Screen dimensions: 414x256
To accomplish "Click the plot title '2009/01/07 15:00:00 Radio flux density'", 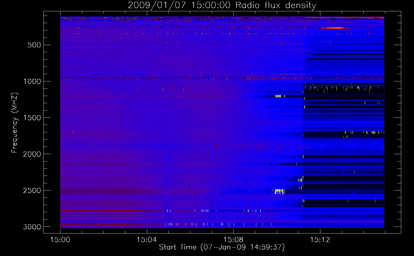I will tap(222, 5).
